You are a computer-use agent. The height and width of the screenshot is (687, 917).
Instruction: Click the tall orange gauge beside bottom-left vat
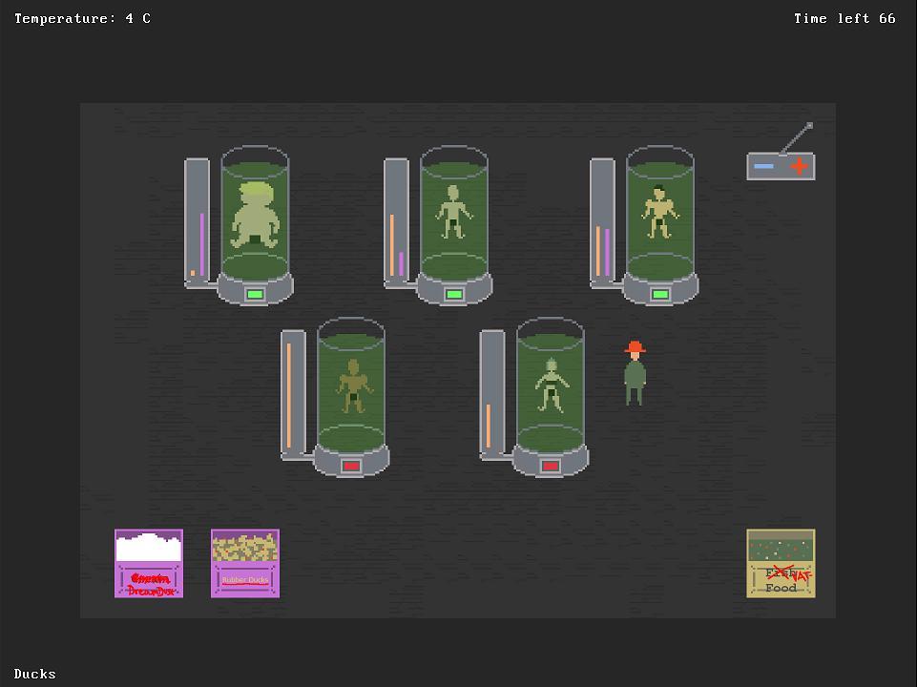tap(289, 394)
